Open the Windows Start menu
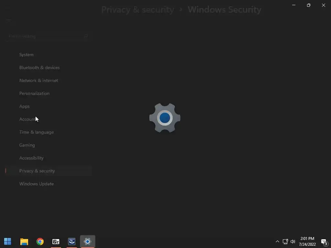Image resolution: width=331 pixels, height=248 pixels. point(8,242)
